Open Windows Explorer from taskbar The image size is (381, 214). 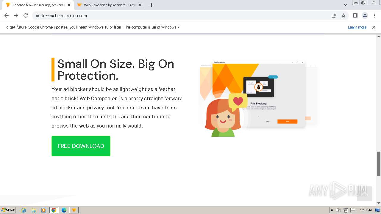(x=34, y=210)
